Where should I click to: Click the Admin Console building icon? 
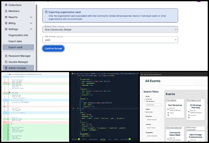(6, 68)
